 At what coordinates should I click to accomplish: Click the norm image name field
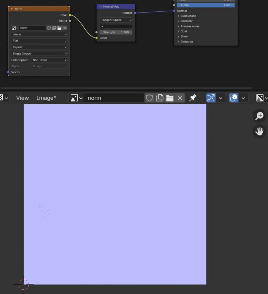coord(114,98)
